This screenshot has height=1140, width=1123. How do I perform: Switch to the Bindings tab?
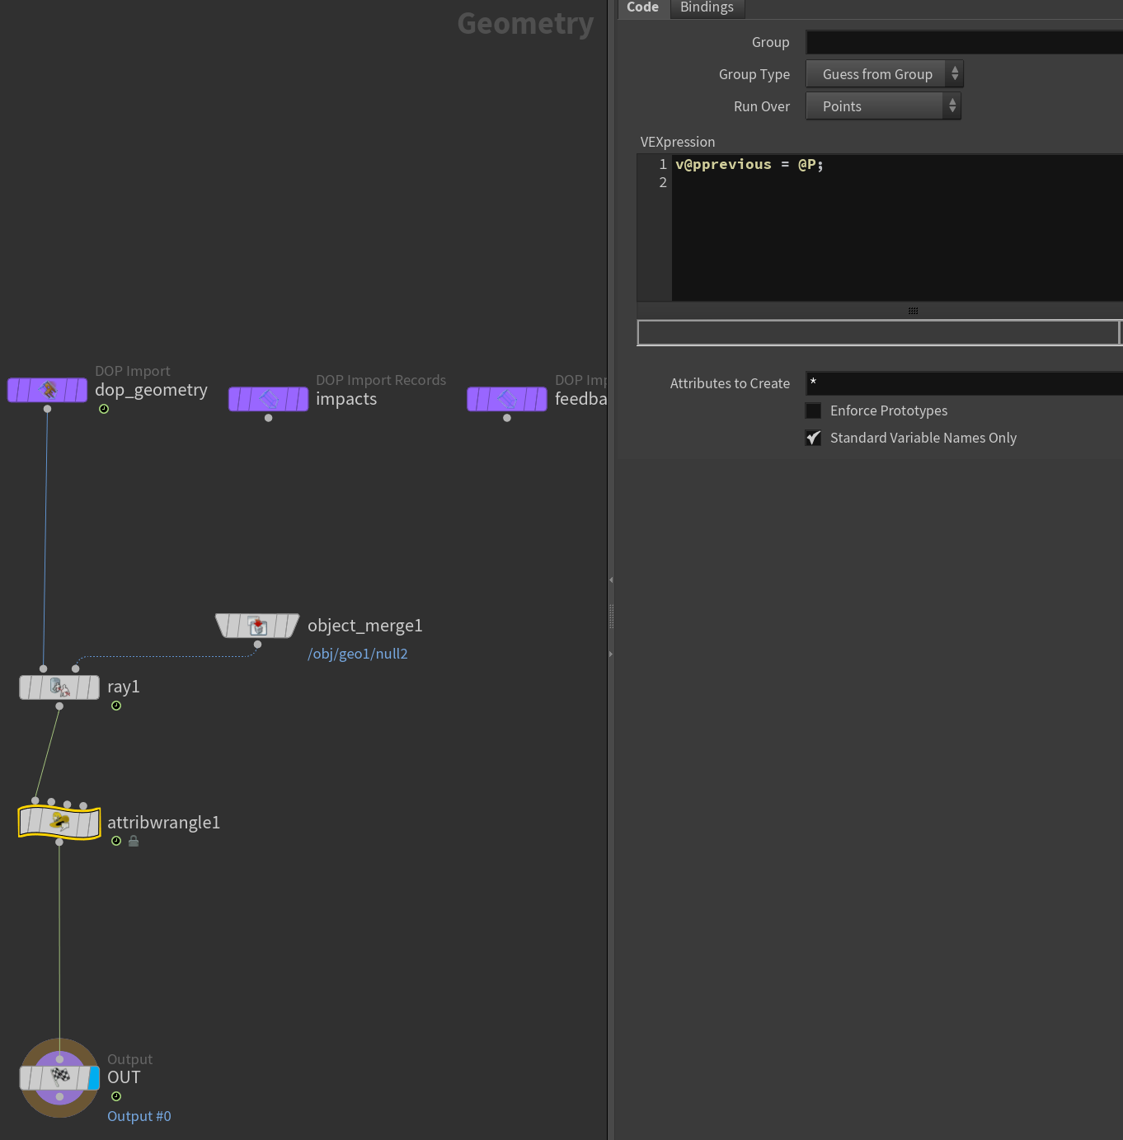(707, 7)
